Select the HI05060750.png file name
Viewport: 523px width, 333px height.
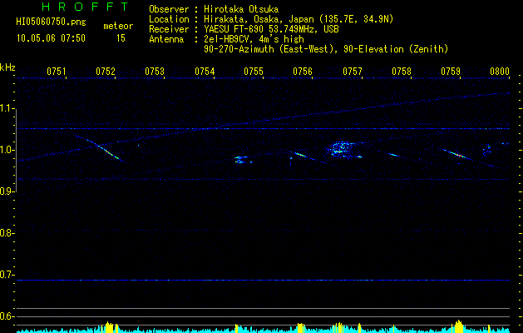click(x=51, y=22)
